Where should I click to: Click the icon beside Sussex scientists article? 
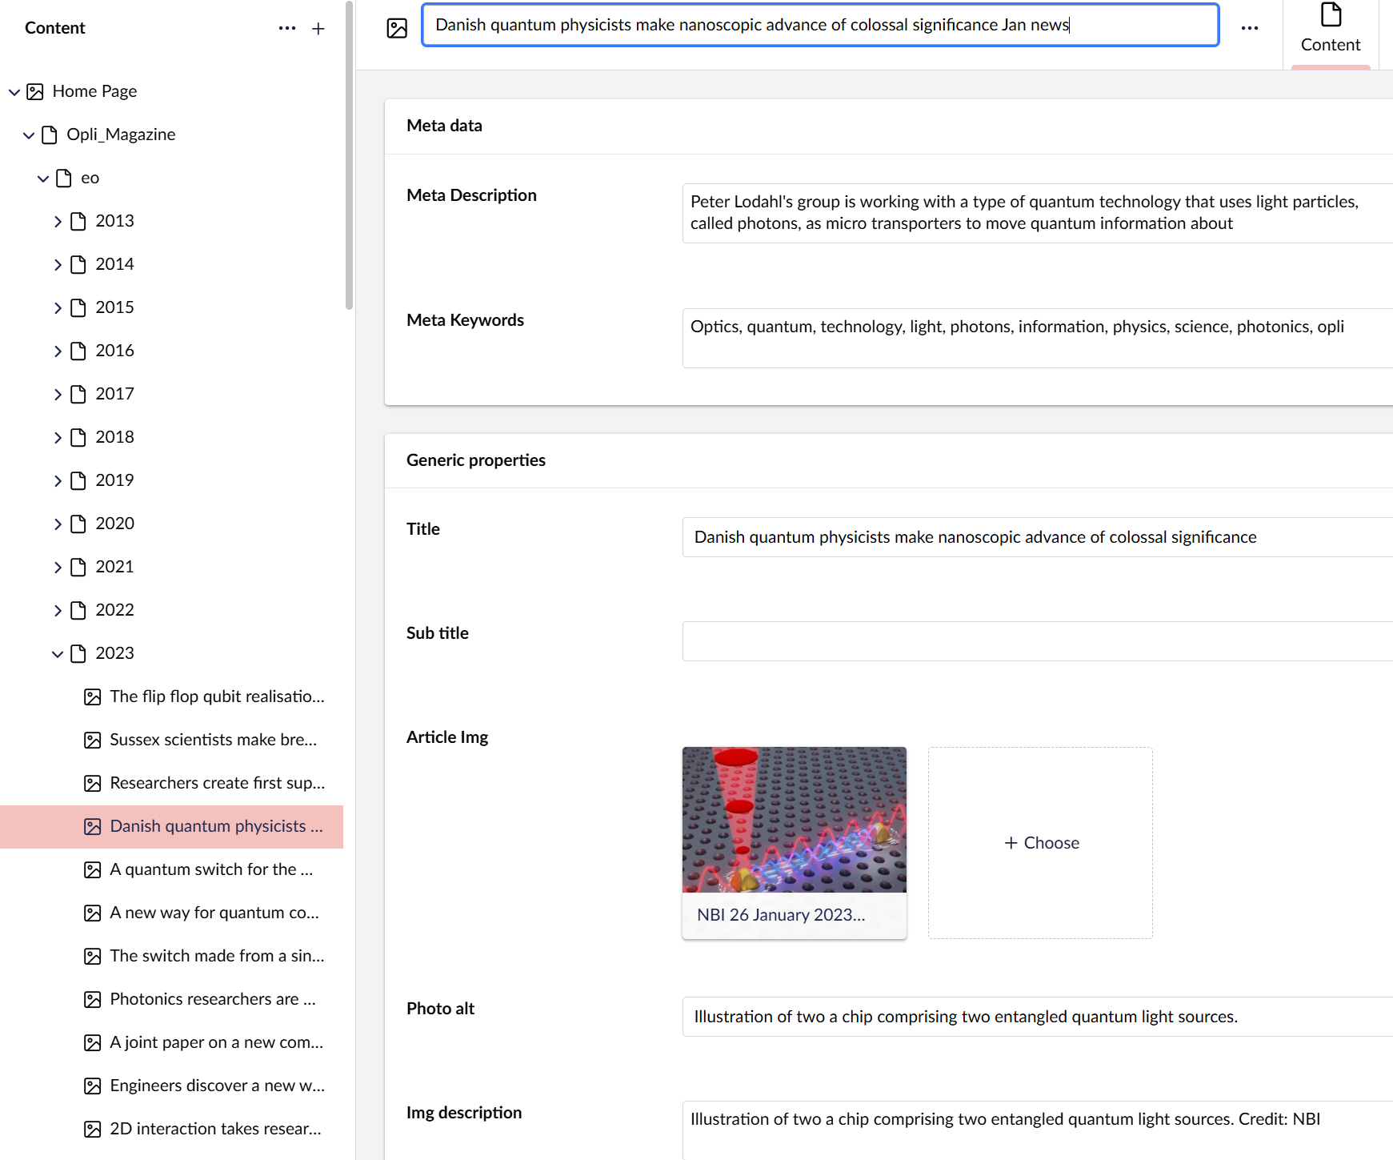pyautogui.click(x=93, y=740)
